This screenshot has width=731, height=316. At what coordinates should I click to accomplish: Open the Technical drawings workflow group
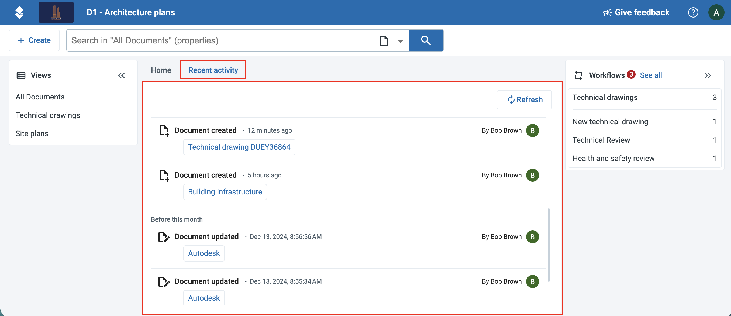[644, 97]
